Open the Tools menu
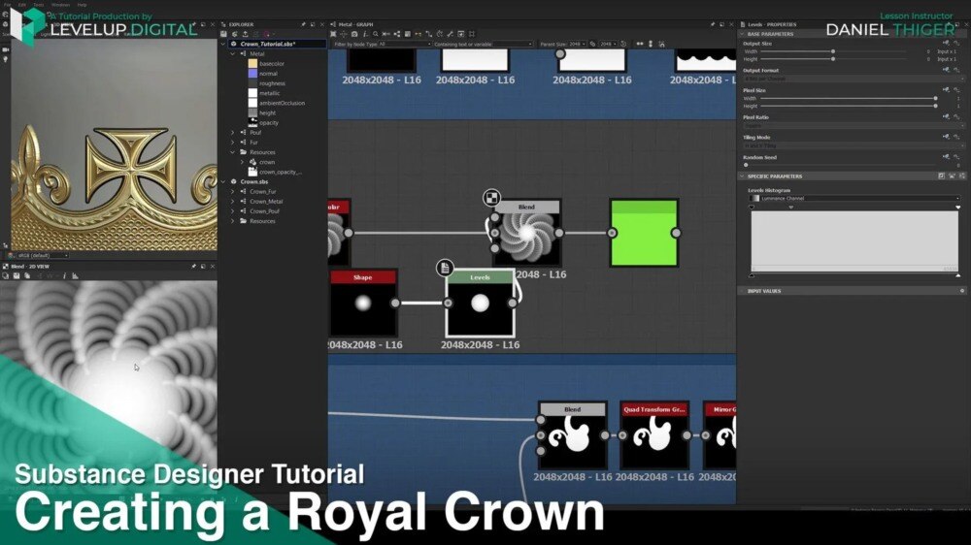The height and width of the screenshot is (545, 971). [39, 4]
